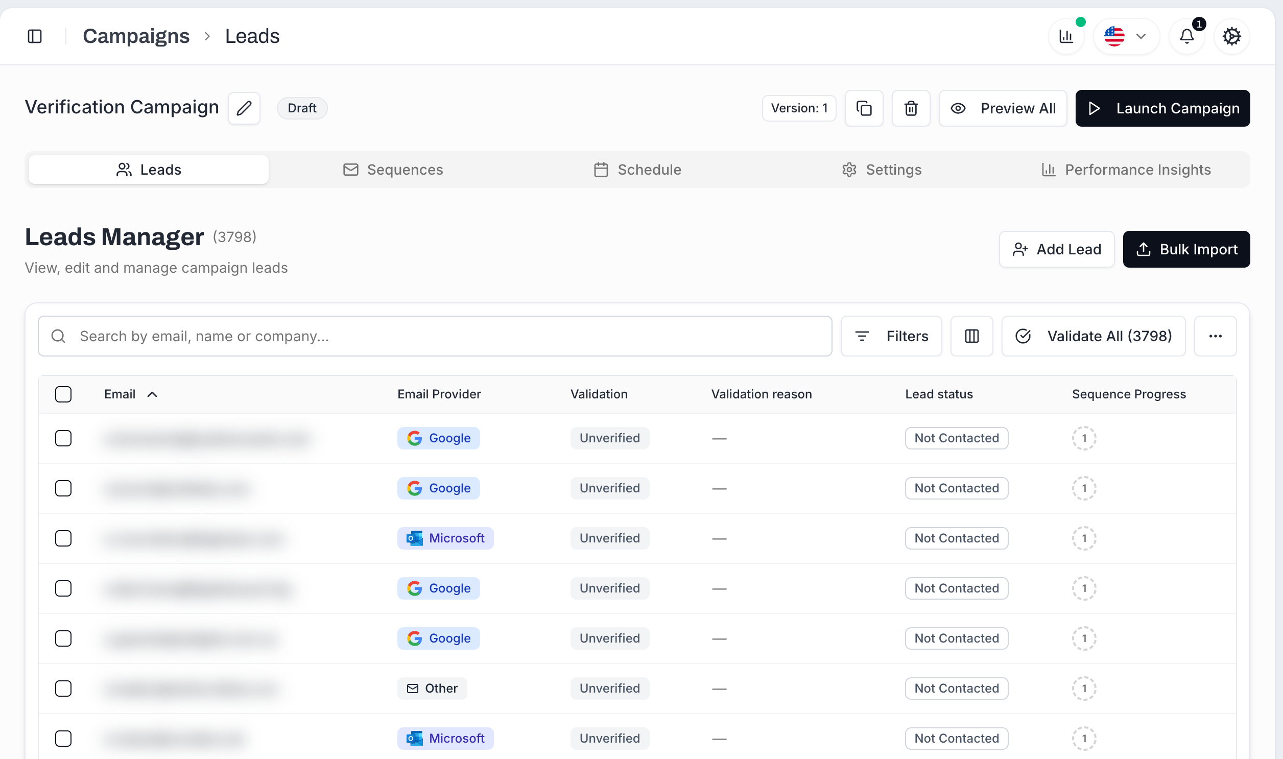
Task: Click Not Contacted in the Other provider row
Action: click(956, 689)
